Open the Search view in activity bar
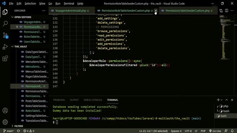The image size is (237, 133). (x=5, y=23)
